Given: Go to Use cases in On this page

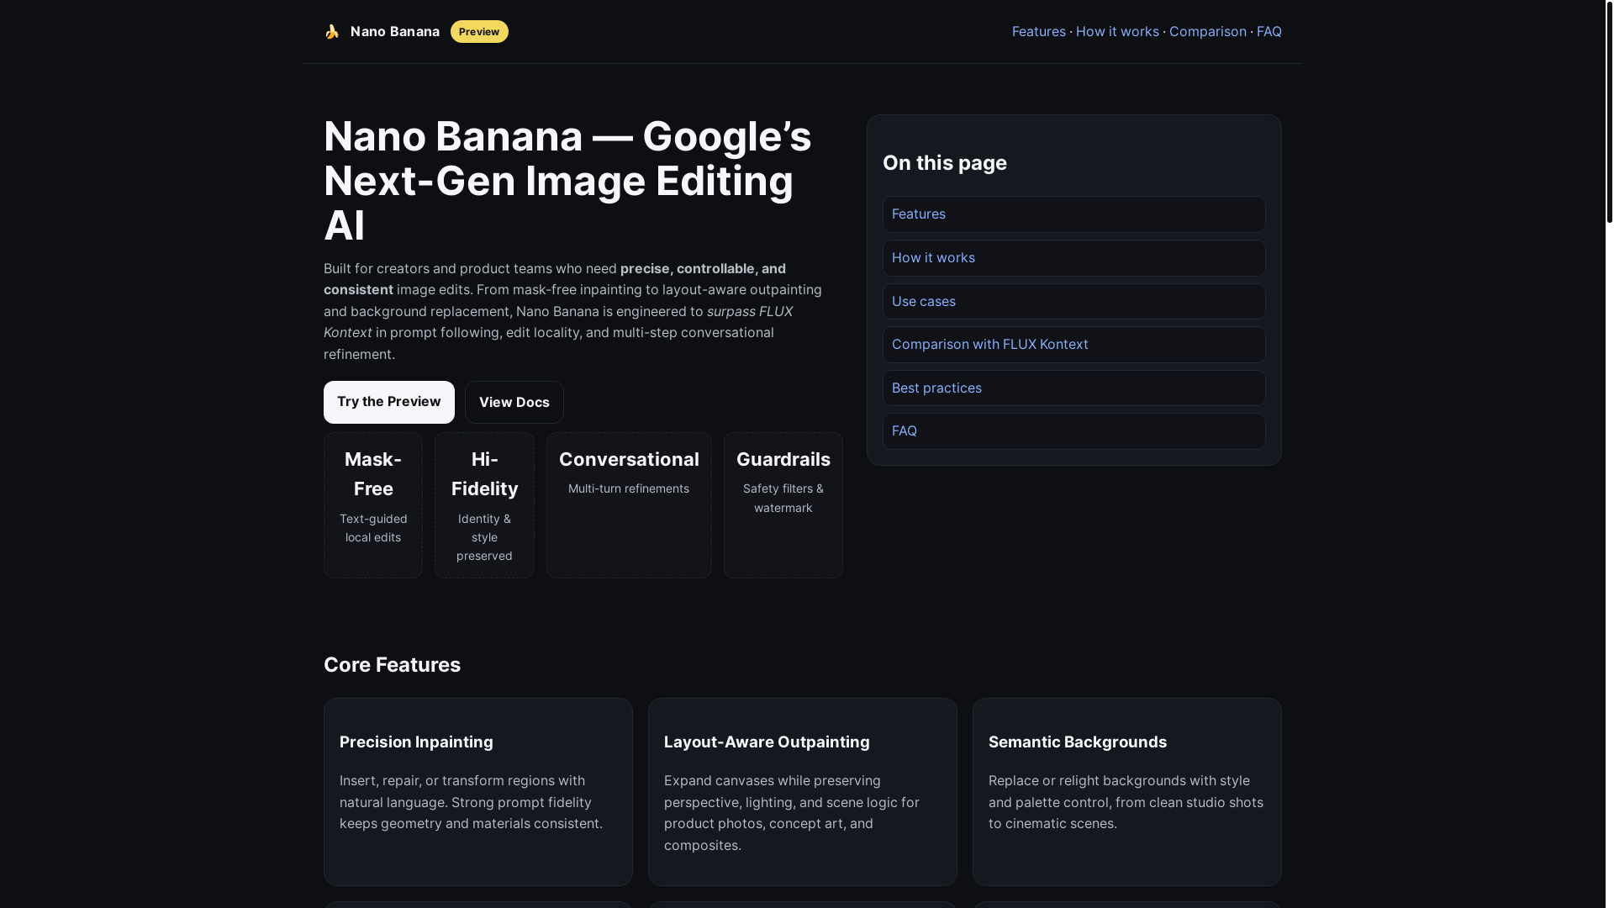Looking at the screenshot, I should coord(1073,301).
